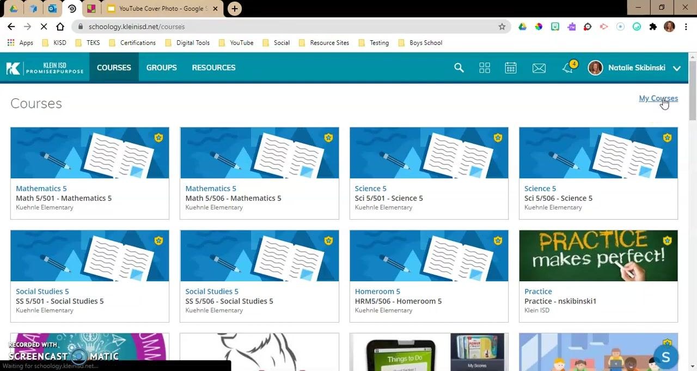Stop the page from loading
This screenshot has width=697, height=371.
point(44,26)
